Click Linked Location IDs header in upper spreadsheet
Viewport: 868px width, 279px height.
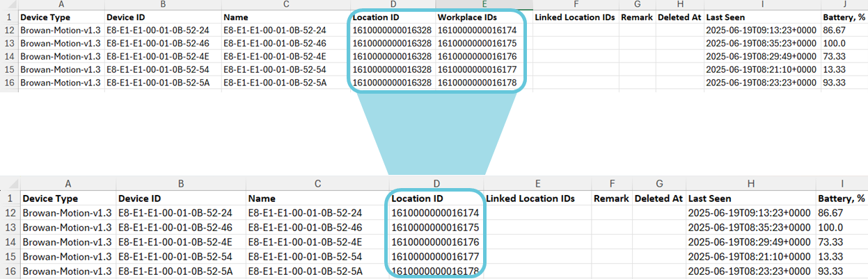point(575,17)
